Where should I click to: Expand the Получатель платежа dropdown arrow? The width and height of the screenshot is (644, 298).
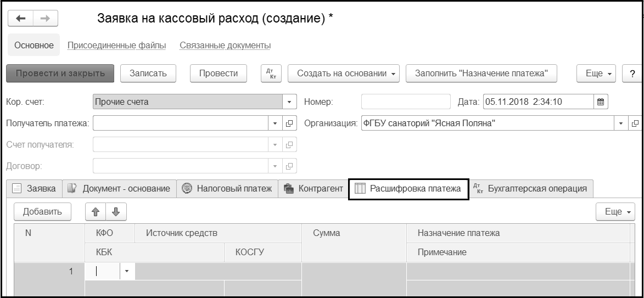click(x=276, y=123)
